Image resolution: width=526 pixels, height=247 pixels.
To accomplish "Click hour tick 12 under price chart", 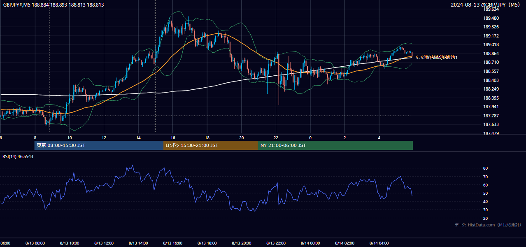I will coord(104,137).
